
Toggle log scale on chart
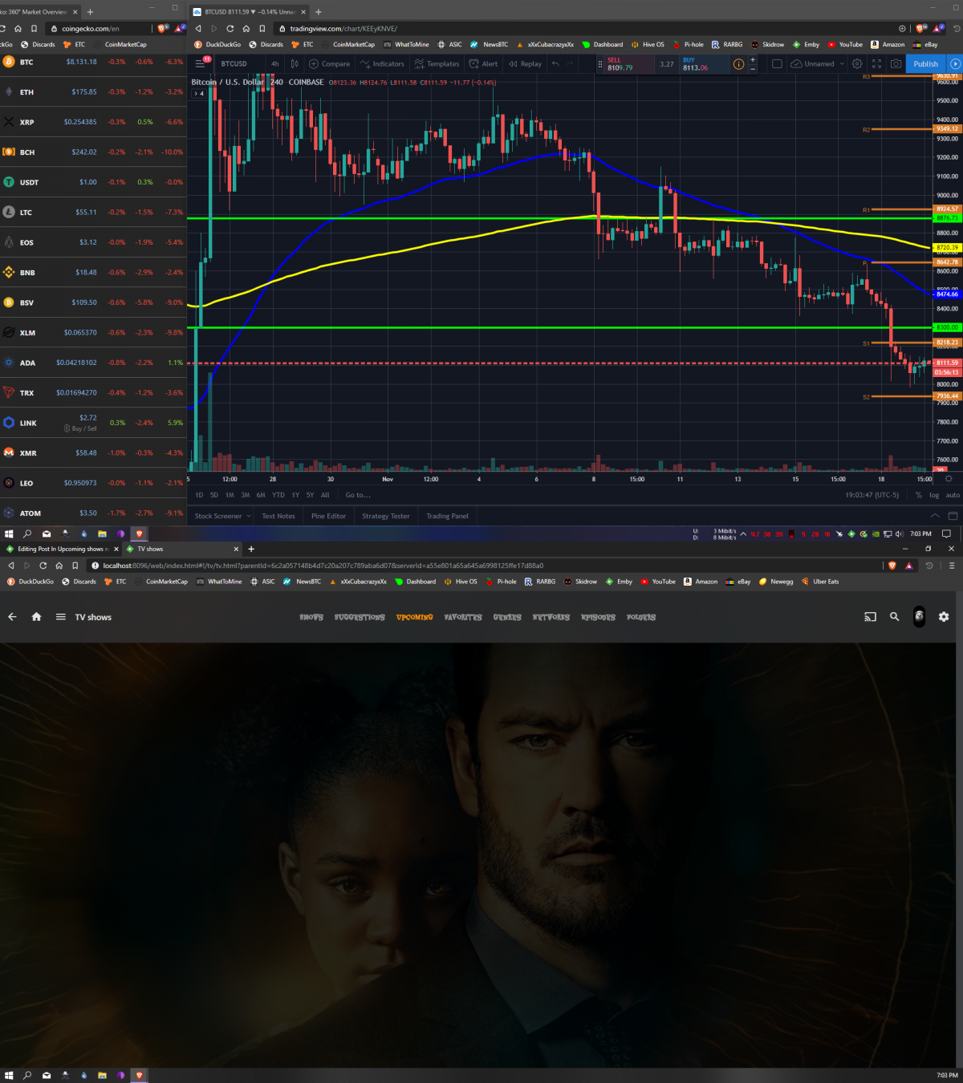[934, 495]
